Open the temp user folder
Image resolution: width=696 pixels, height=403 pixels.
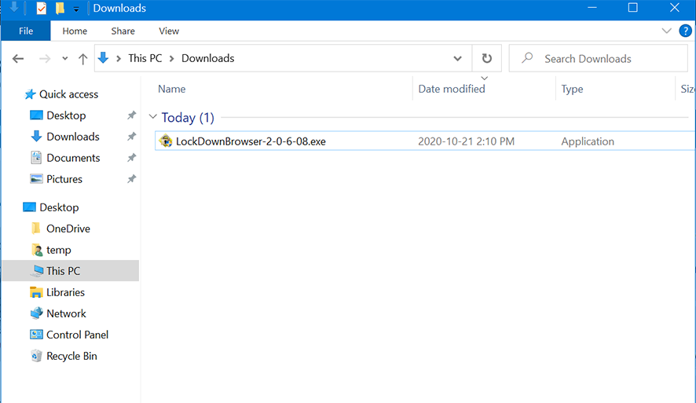pyautogui.click(x=59, y=250)
